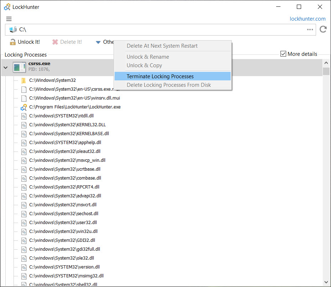
Task: Select C:\windows\System32\gdi32full.dll row
Action: (64, 249)
